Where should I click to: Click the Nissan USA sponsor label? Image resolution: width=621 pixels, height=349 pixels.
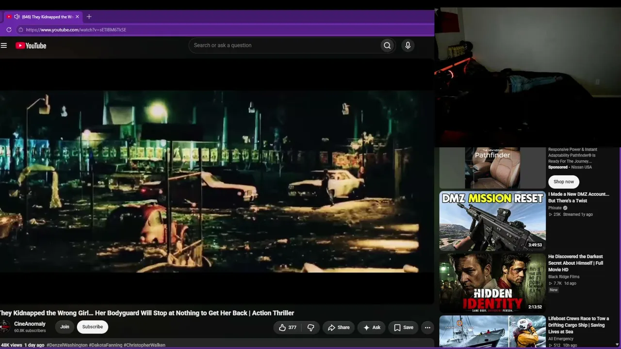pos(581,167)
